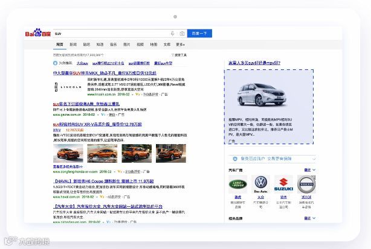Click the Volkswagen logo
The height and width of the screenshot is (249, 371).
(x=261, y=184)
